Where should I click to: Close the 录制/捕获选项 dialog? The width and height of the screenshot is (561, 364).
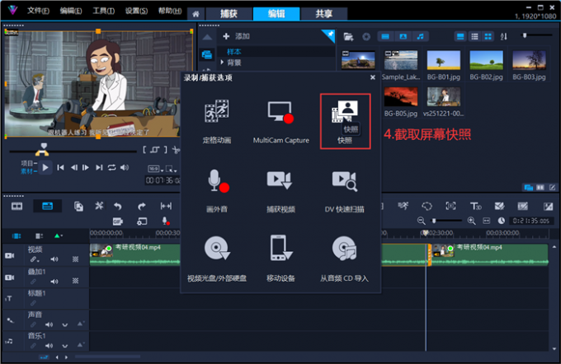click(373, 77)
